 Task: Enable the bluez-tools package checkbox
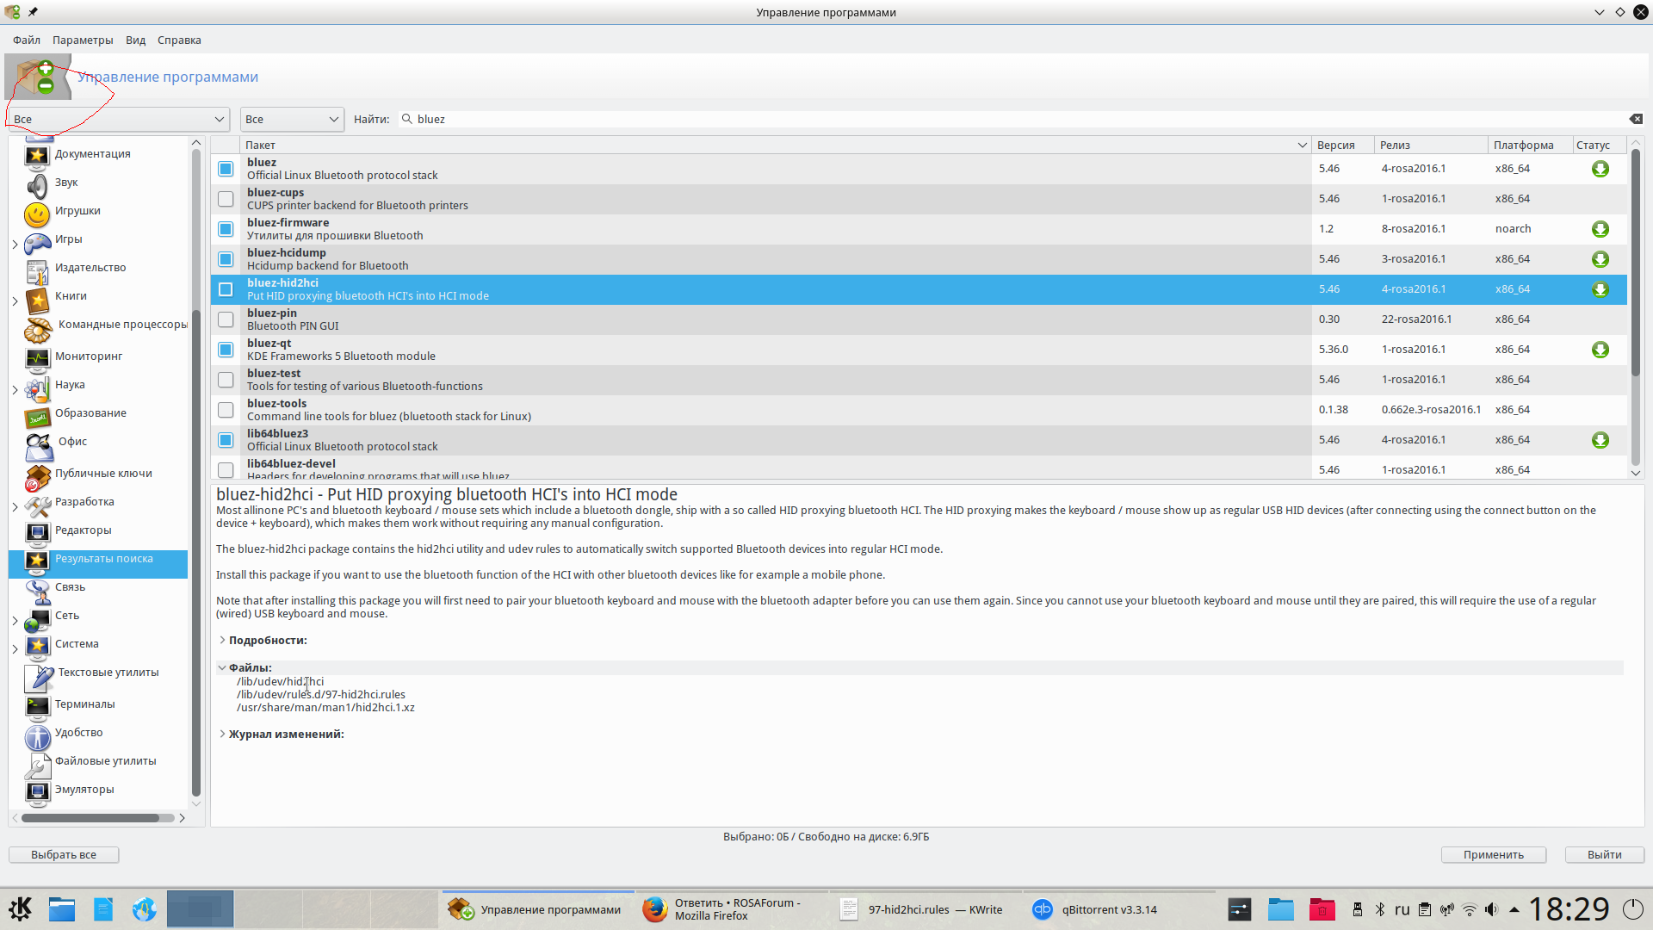[226, 410]
